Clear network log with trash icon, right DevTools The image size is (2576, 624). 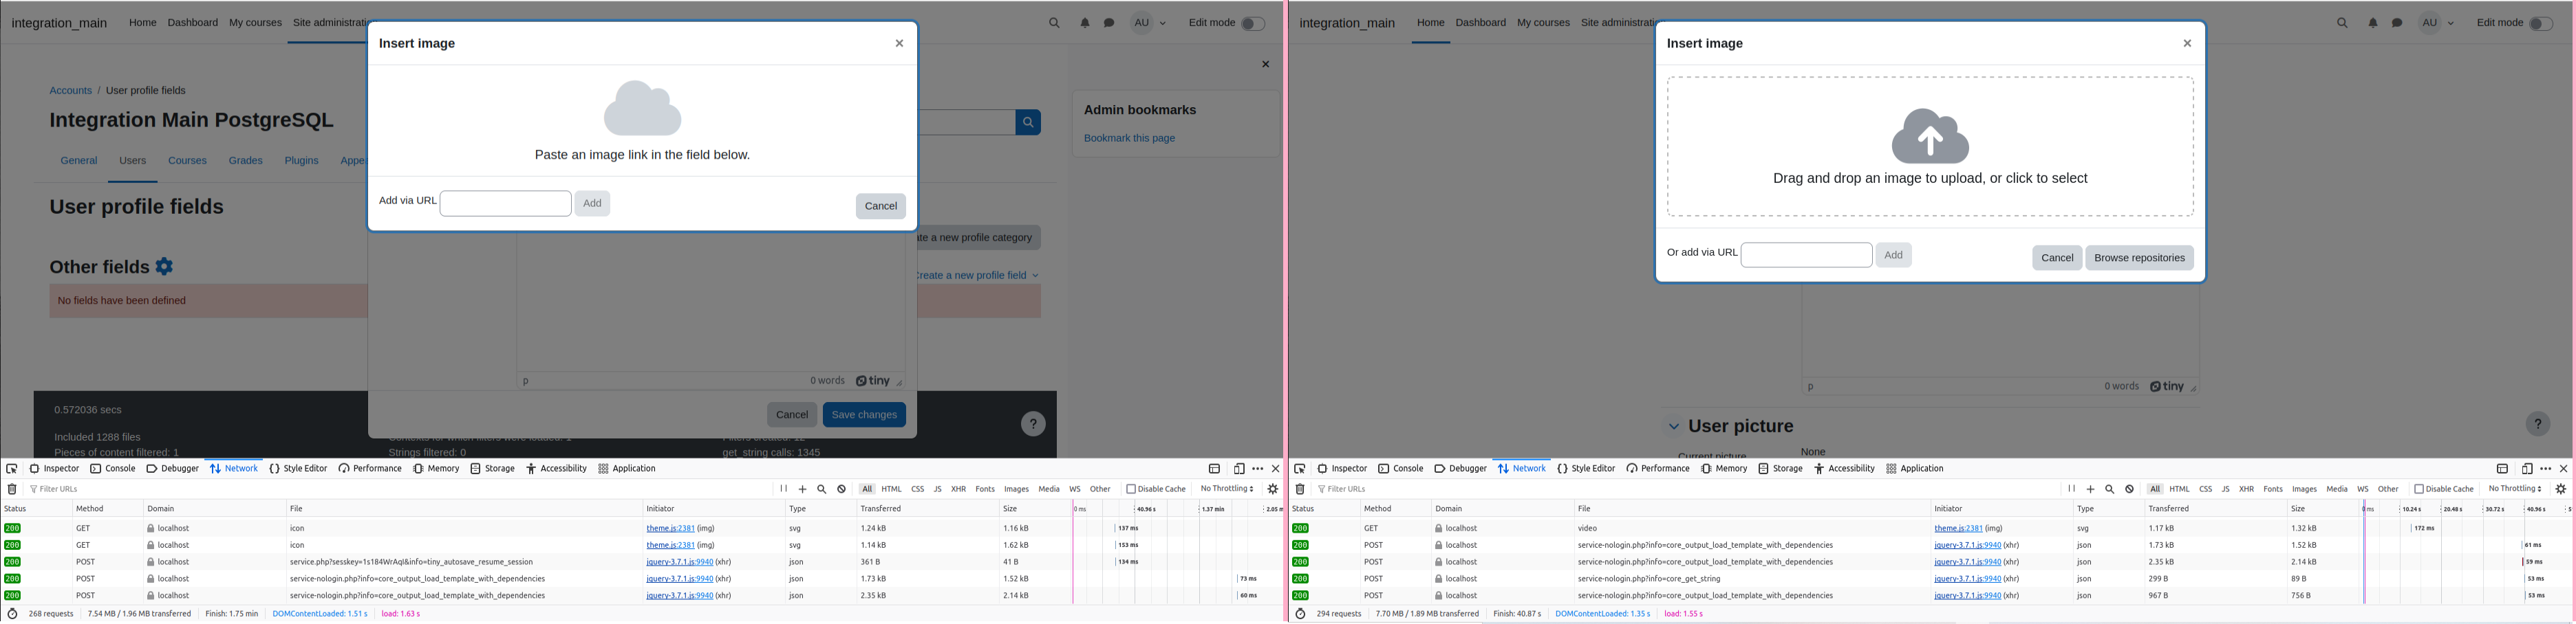(x=1300, y=490)
